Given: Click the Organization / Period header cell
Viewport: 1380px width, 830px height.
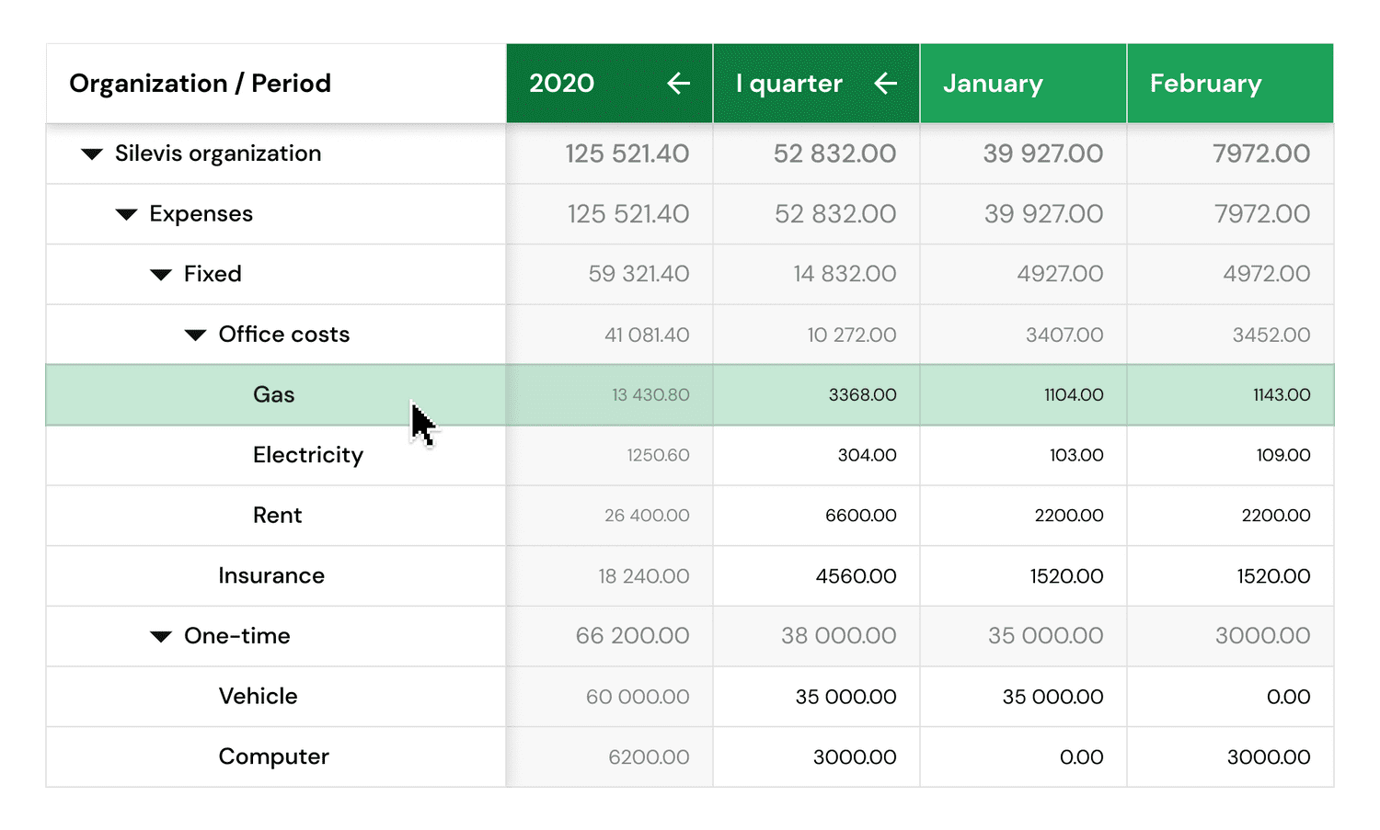Looking at the screenshot, I should tap(200, 84).
